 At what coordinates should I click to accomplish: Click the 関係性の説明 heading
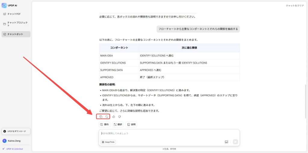coord(107,85)
